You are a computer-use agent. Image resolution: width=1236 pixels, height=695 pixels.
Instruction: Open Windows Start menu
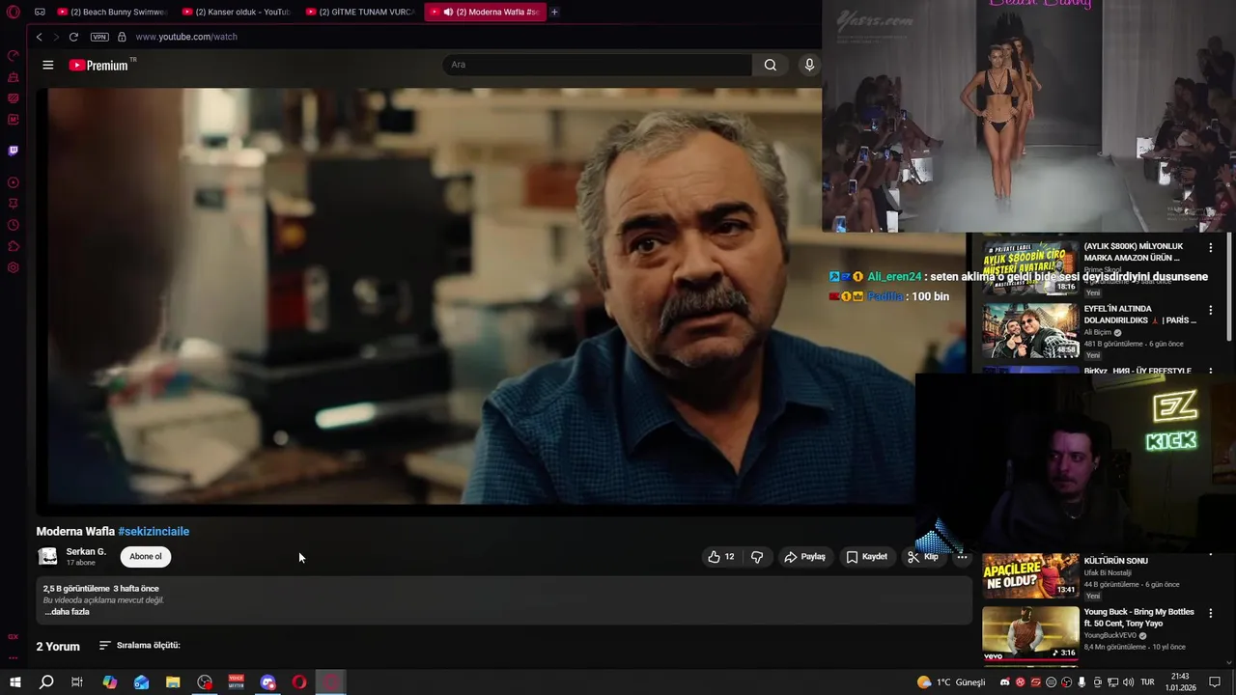tap(14, 682)
